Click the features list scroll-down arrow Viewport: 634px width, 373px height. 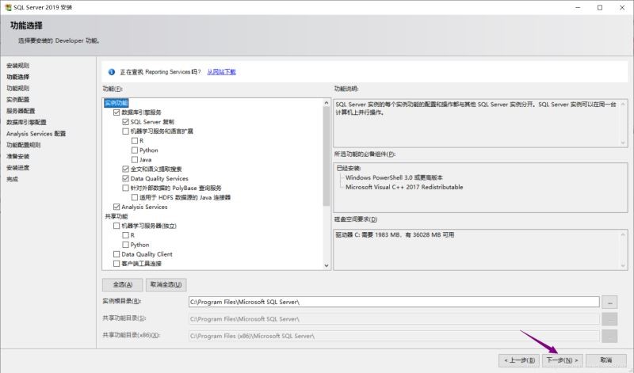tap(326, 265)
